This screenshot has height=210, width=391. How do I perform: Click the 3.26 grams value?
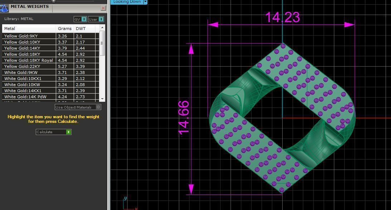62,36
